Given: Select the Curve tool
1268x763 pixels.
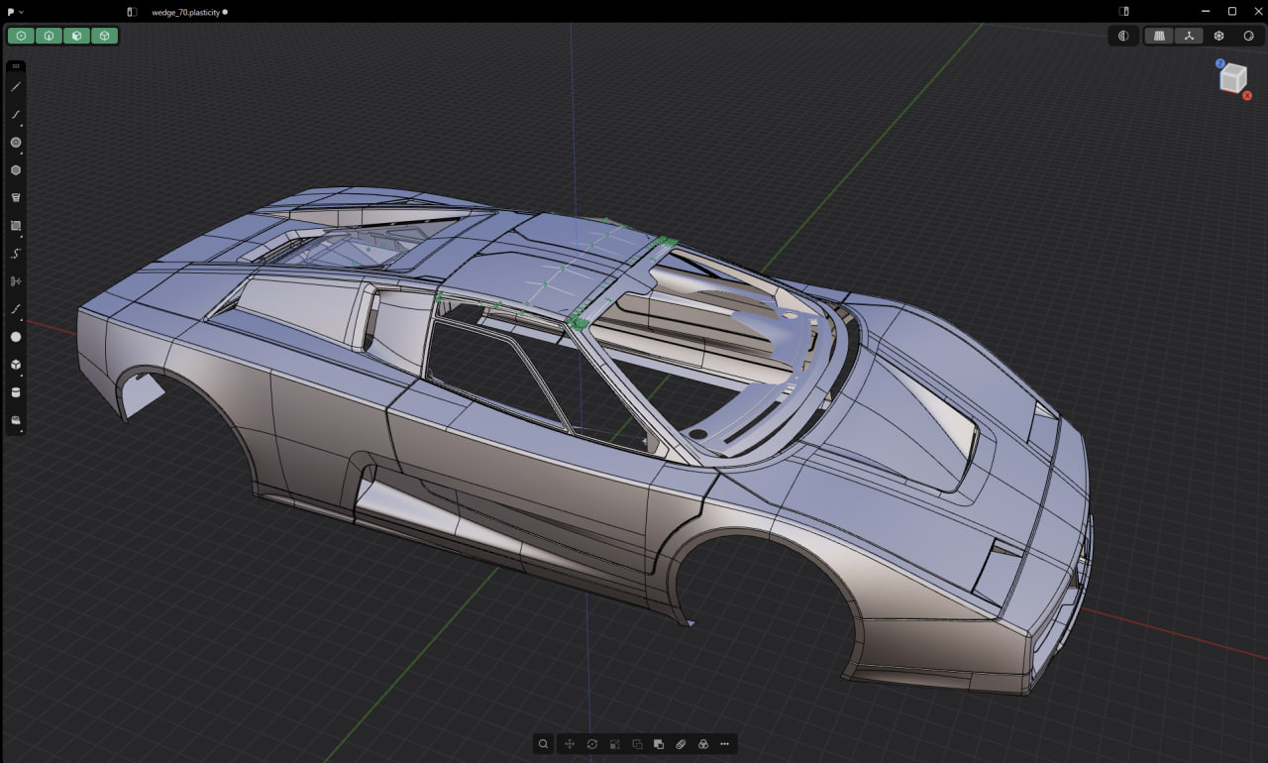Looking at the screenshot, I should (x=16, y=115).
